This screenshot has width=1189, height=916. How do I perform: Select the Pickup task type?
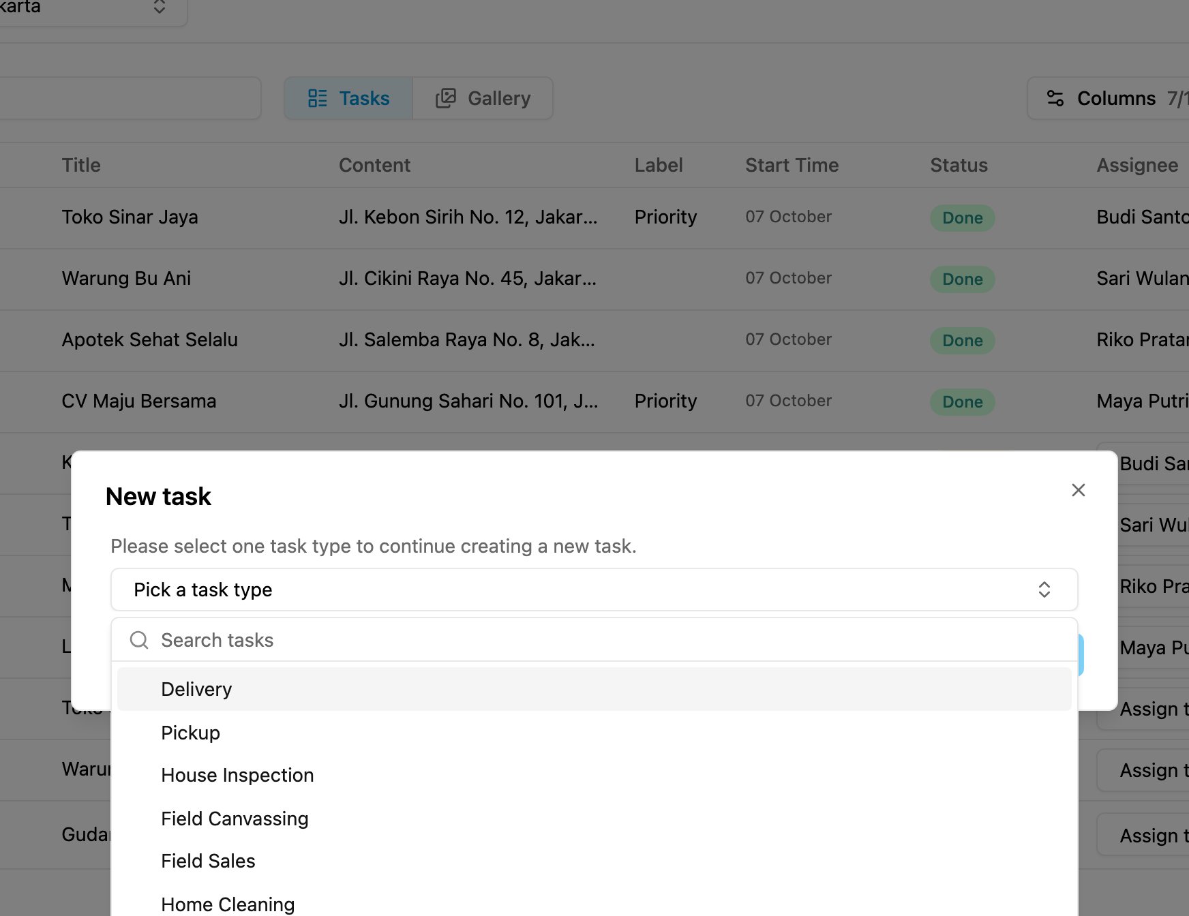coord(594,733)
